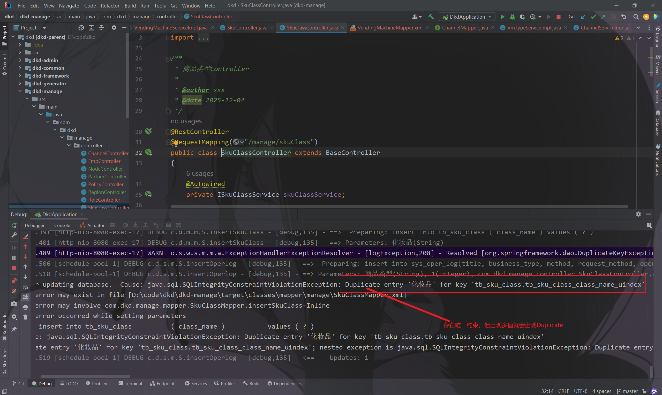Collapse the controller package in project tree
Viewport: 662px width, 395px height.
[x=69, y=146]
